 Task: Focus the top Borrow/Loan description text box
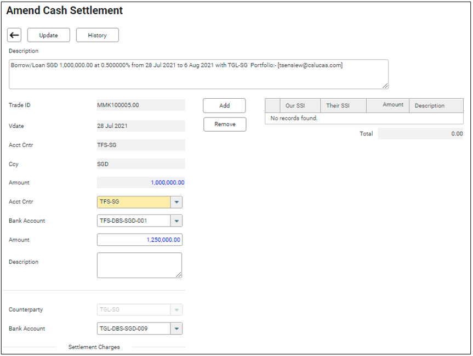tap(198, 74)
